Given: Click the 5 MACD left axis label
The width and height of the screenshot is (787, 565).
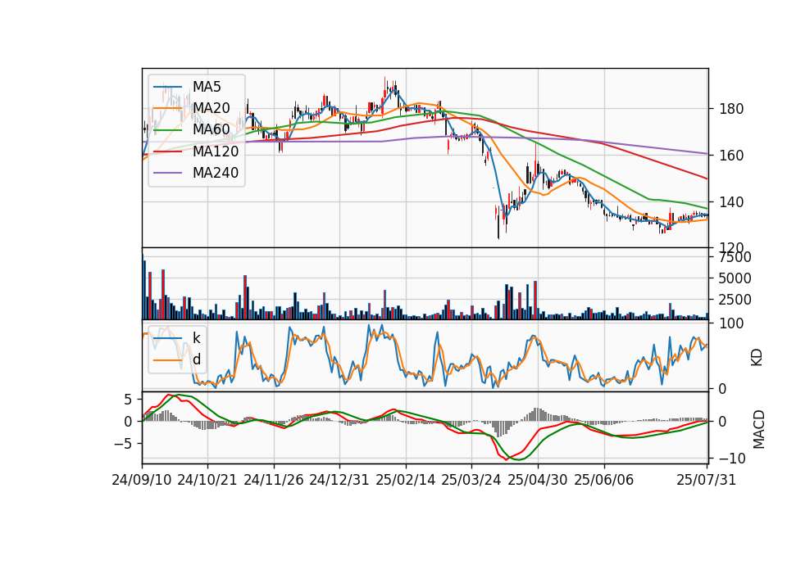Looking at the screenshot, I should pos(128,400).
